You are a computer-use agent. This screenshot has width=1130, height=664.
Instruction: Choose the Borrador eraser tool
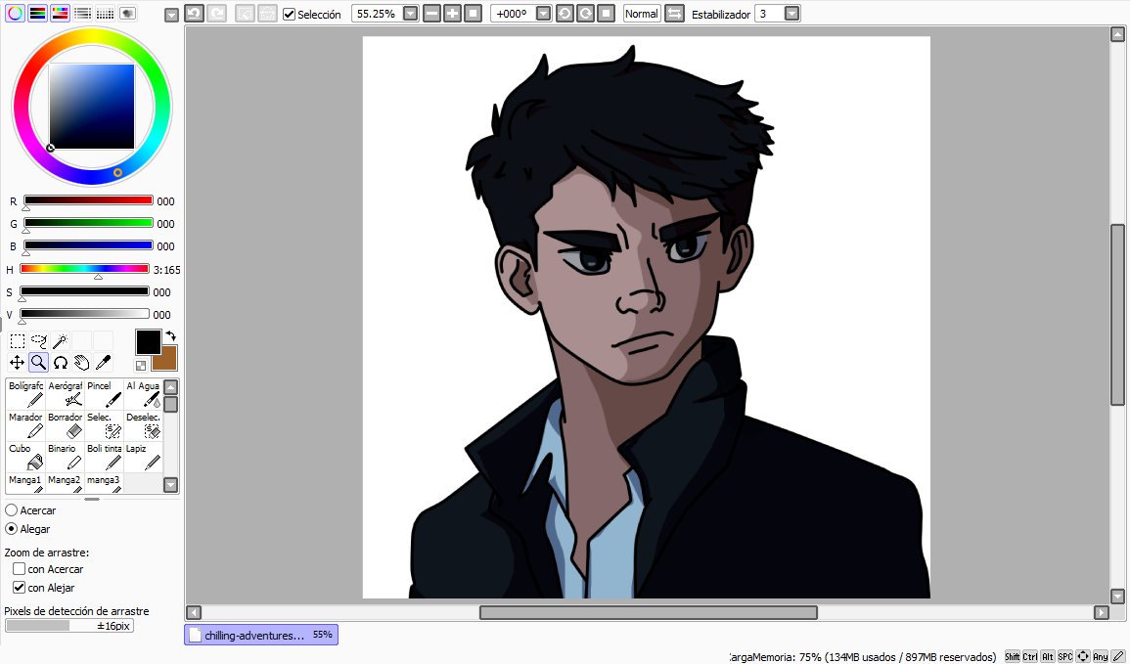coord(65,425)
